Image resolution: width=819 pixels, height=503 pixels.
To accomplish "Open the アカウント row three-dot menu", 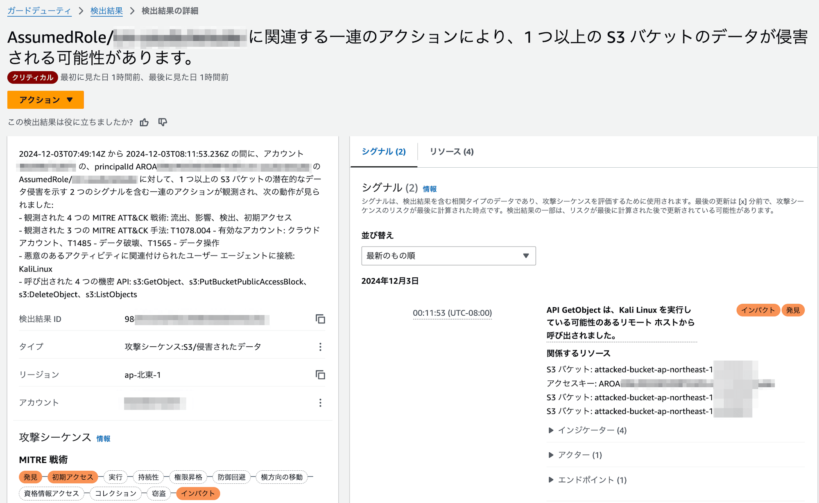I will (320, 403).
